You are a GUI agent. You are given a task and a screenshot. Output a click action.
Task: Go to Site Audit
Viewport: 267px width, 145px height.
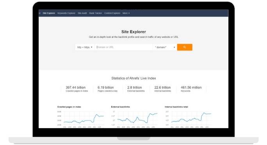pyautogui.click(x=82, y=13)
